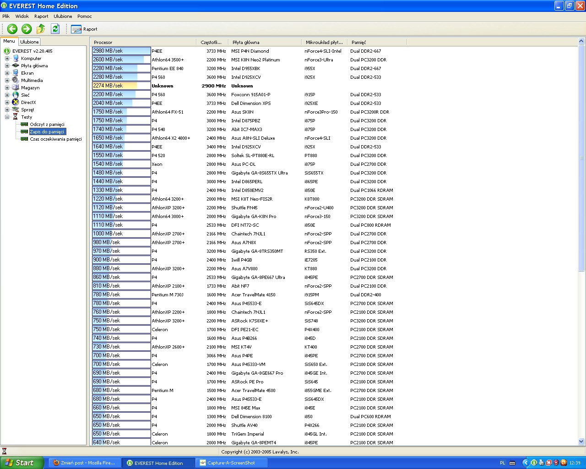
Task: Expand the Sieć tree node
Action: 7,95
